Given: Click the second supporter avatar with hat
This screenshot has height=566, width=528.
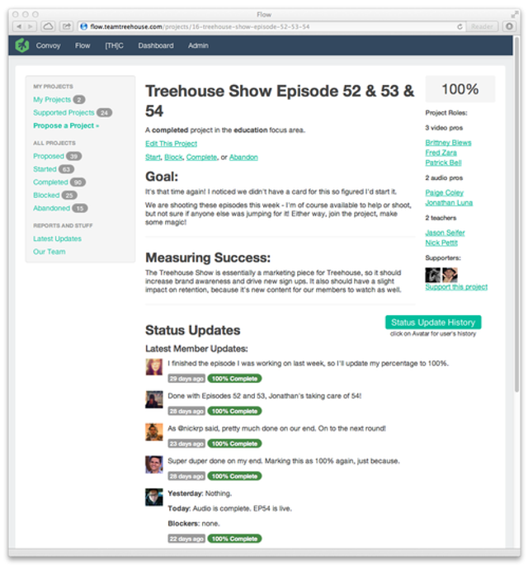Looking at the screenshot, I should (450, 275).
